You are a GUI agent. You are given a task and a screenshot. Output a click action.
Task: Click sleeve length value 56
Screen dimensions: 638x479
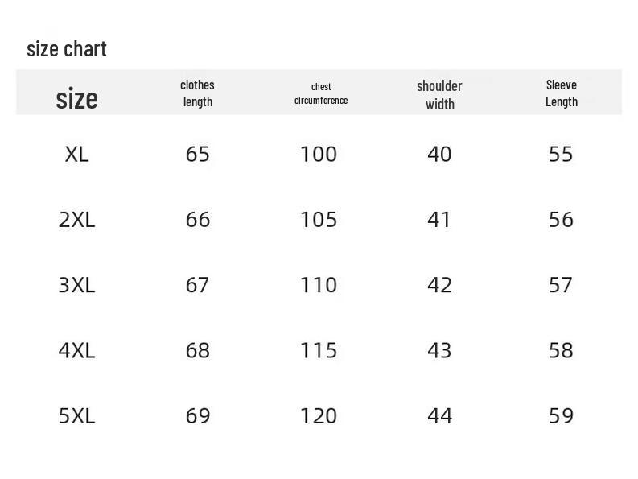561,219
